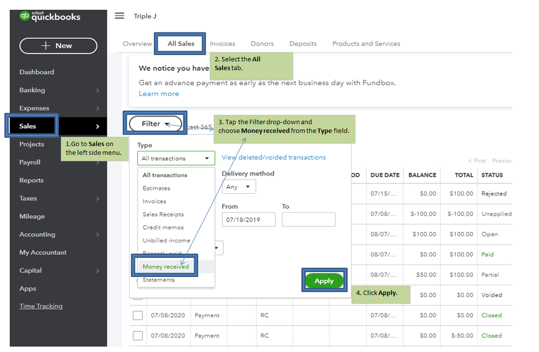Open Mileage in the sidebar
Viewport: 539px width, 352px height.
point(32,216)
